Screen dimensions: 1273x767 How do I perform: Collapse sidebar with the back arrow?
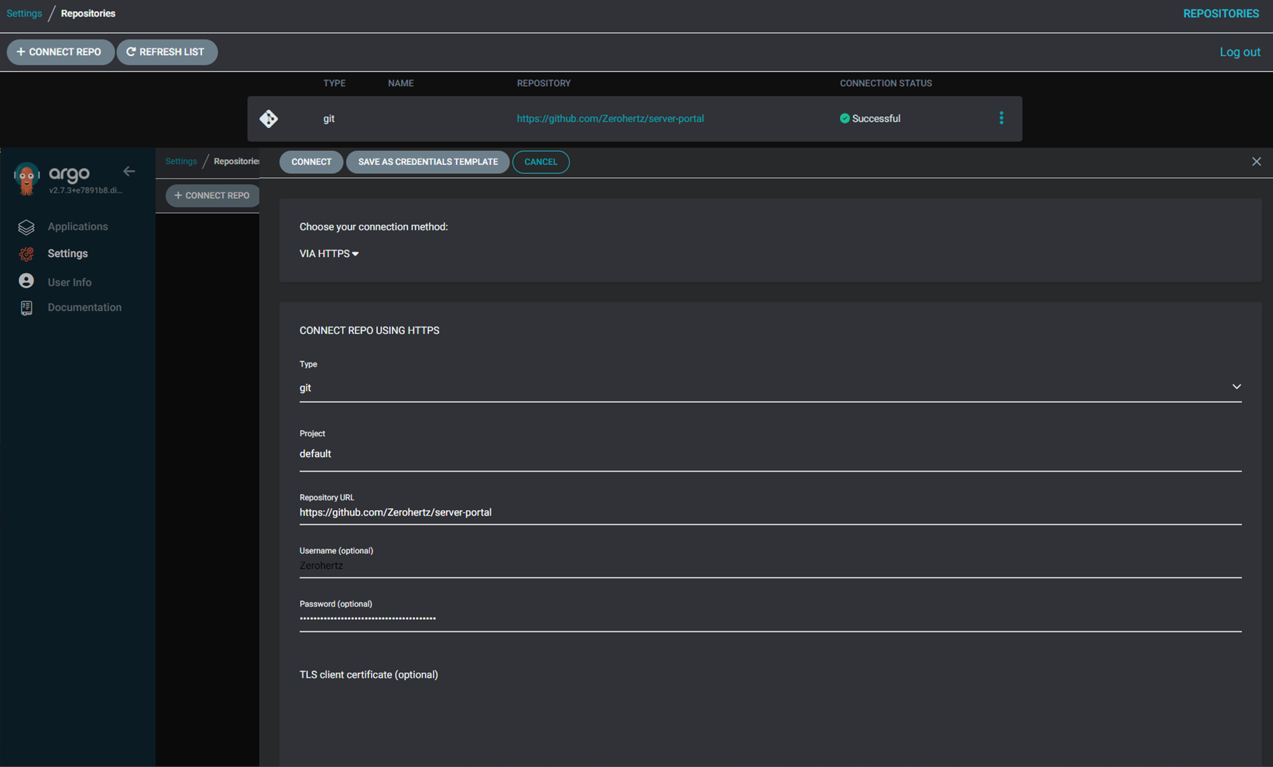click(129, 171)
